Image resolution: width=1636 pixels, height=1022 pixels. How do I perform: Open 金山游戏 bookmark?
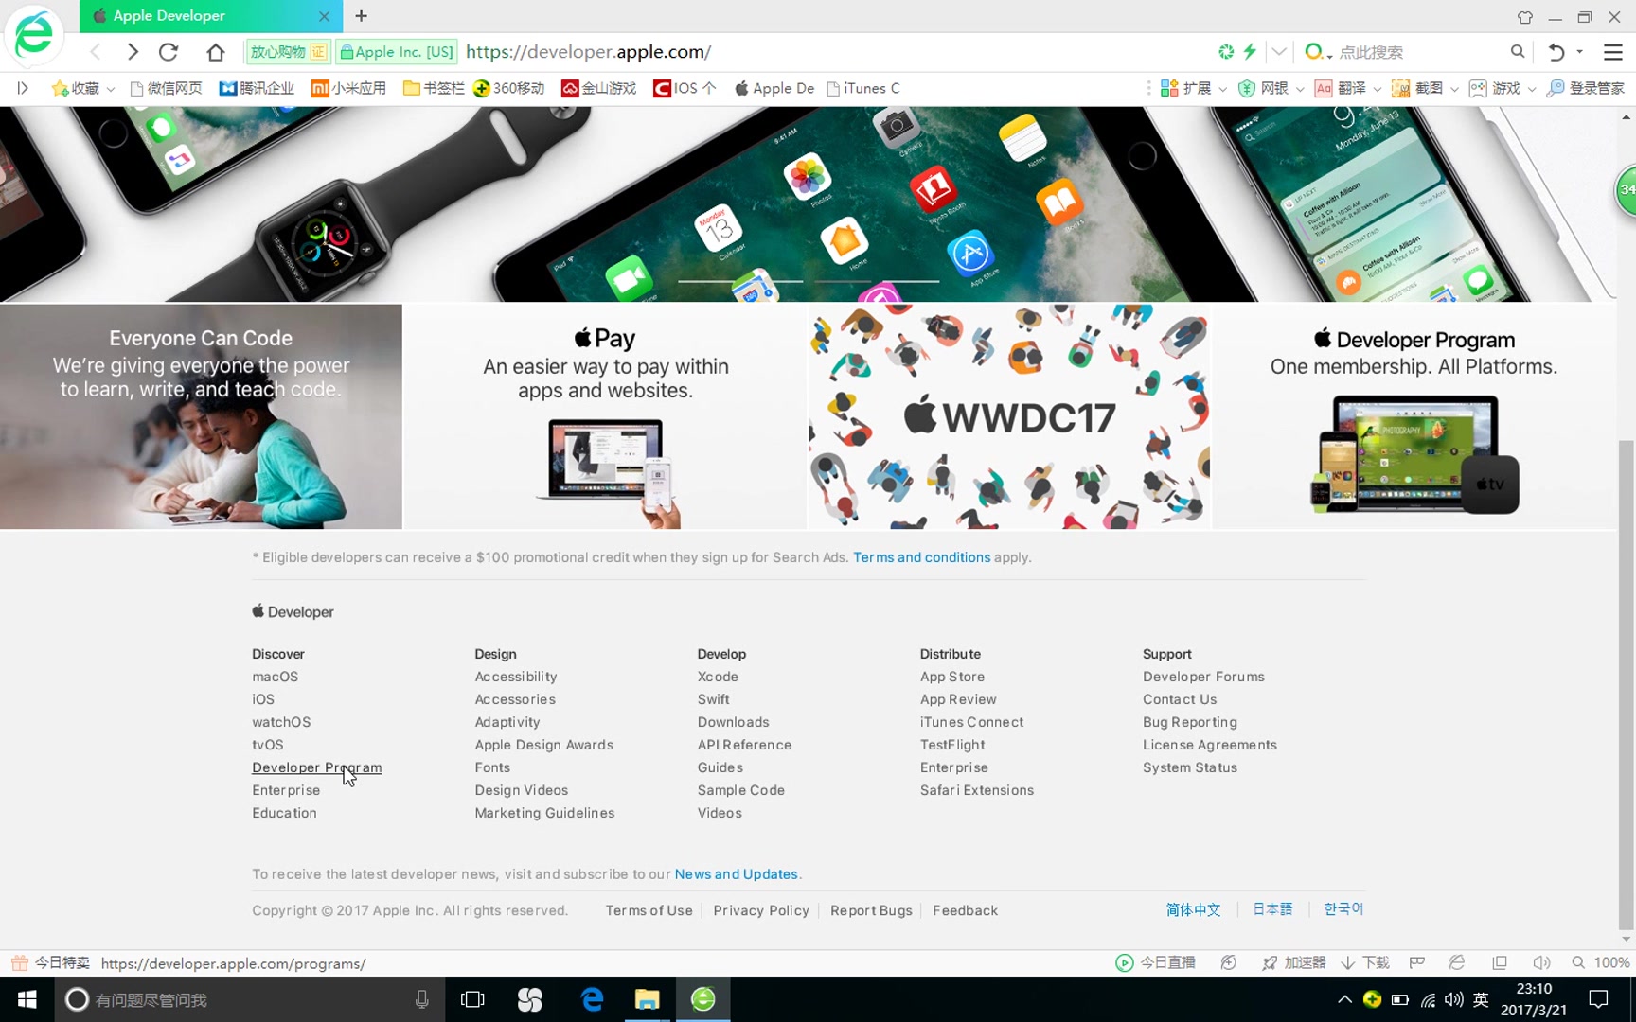point(598,88)
